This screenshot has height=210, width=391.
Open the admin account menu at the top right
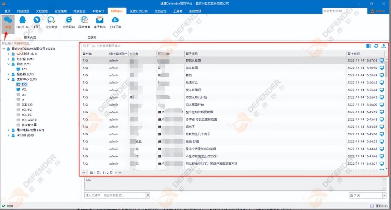[x=378, y=11]
